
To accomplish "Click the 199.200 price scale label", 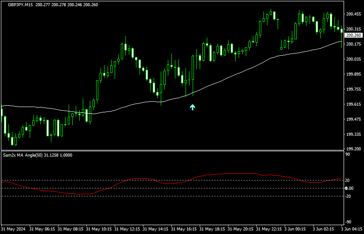I will click(353, 149).
